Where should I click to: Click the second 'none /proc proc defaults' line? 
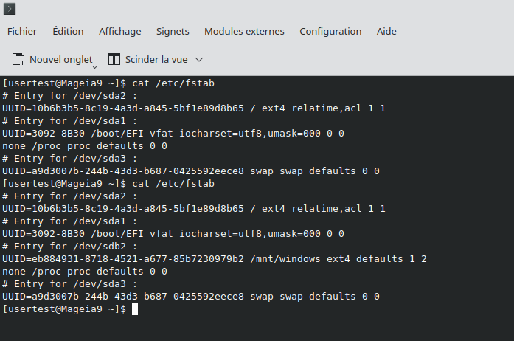coord(85,272)
